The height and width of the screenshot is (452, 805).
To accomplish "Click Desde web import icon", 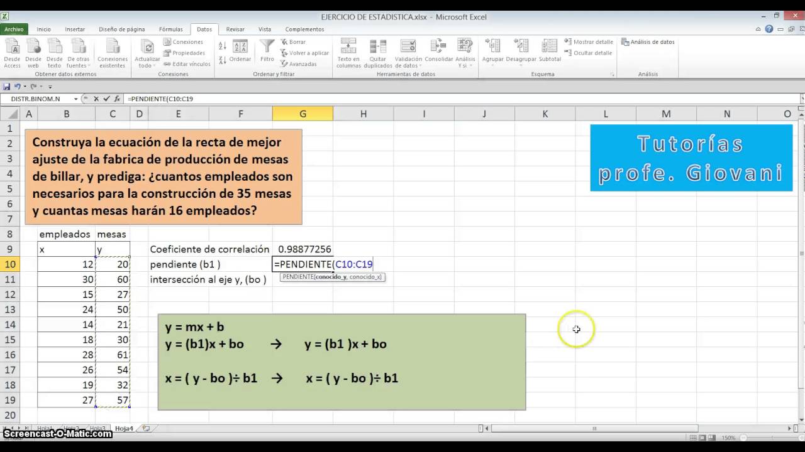I will (33, 53).
